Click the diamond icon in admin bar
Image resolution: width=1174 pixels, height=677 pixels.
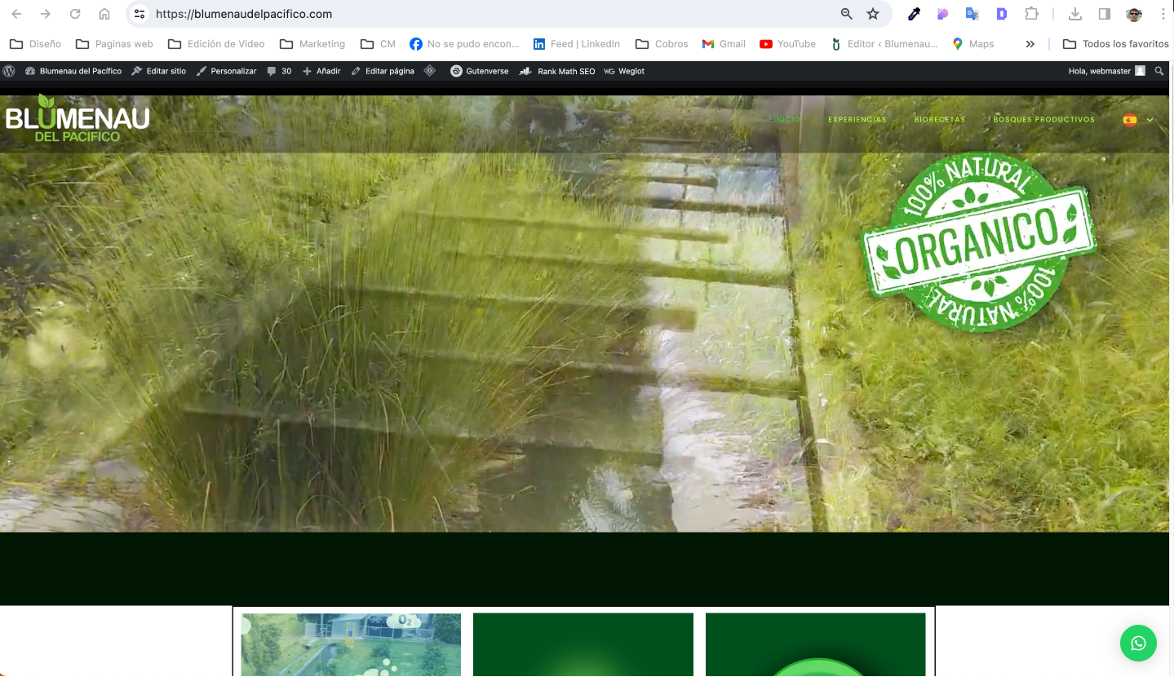point(430,71)
